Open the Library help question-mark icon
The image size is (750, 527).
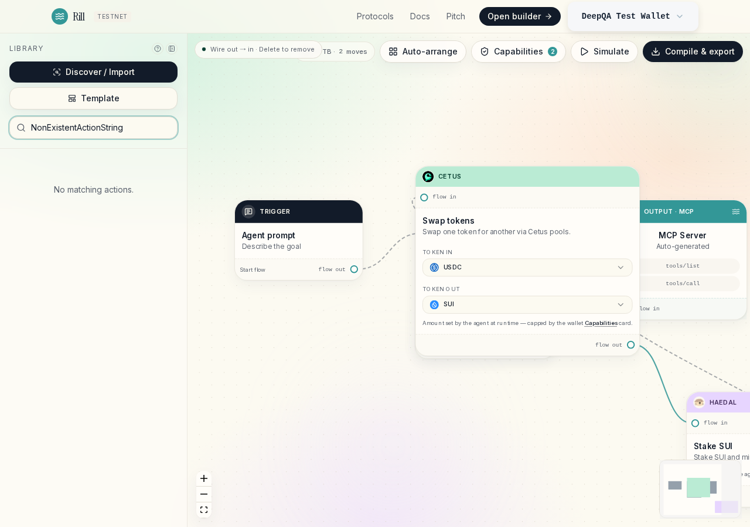(x=158, y=49)
